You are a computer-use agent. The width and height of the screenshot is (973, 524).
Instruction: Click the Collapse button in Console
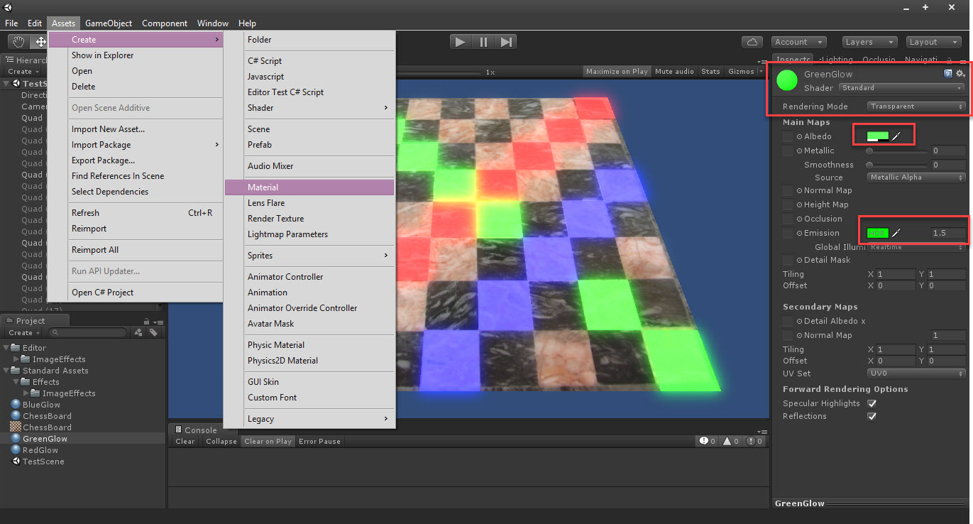221,442
